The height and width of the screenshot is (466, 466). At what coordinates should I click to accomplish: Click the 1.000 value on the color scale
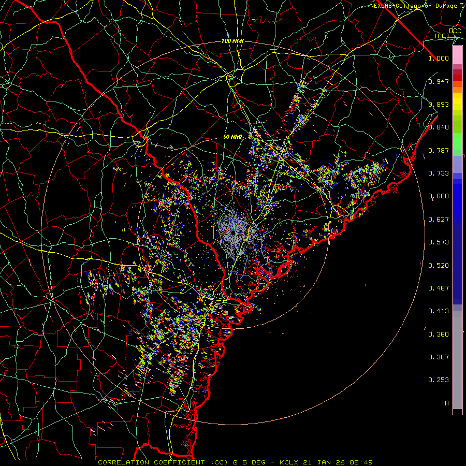(x=439, y=58)
